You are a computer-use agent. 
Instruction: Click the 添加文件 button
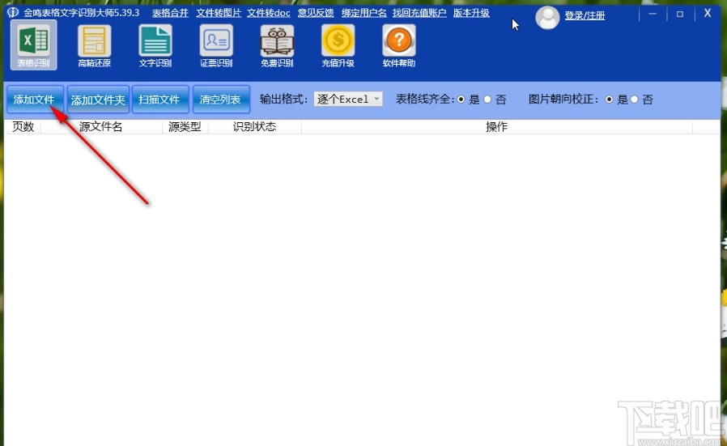pyautogui.click(x=35, y=100)
